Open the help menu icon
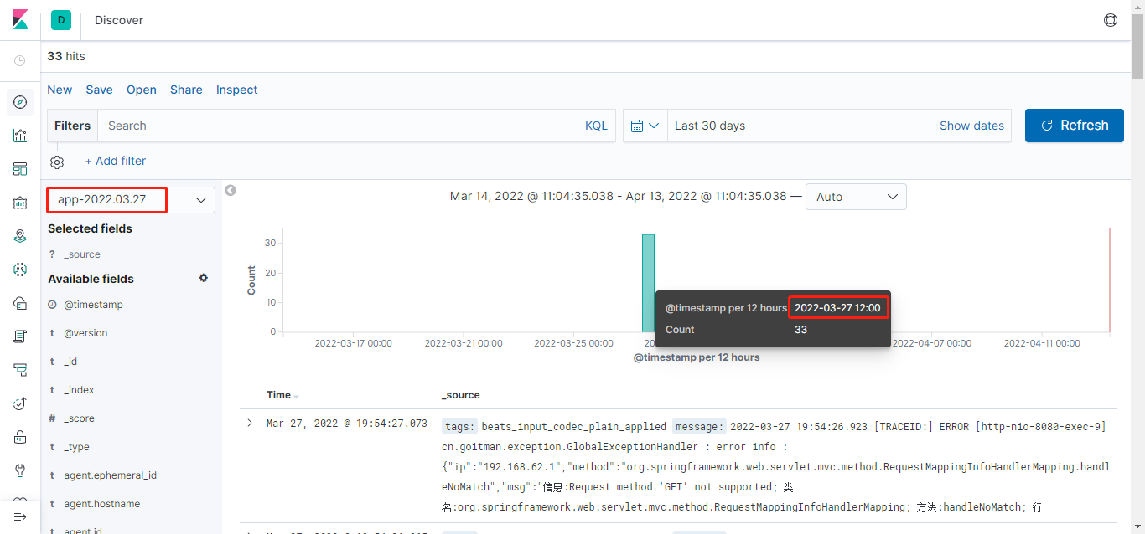Viewport: 1145px width, 534px height. 1111,20
